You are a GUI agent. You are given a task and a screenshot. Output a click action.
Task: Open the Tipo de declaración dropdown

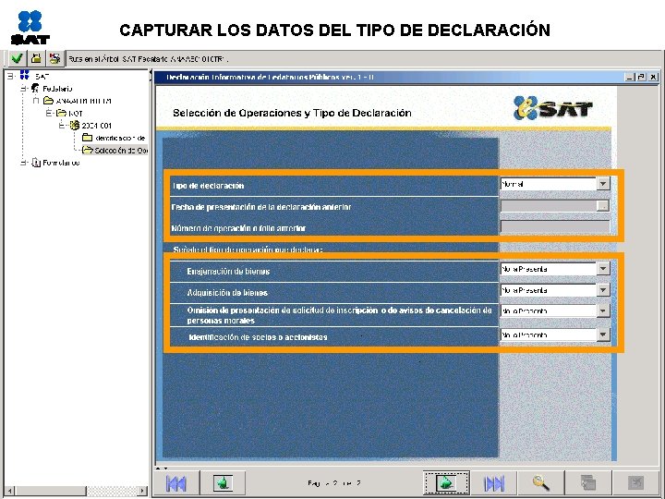(602, 184)
